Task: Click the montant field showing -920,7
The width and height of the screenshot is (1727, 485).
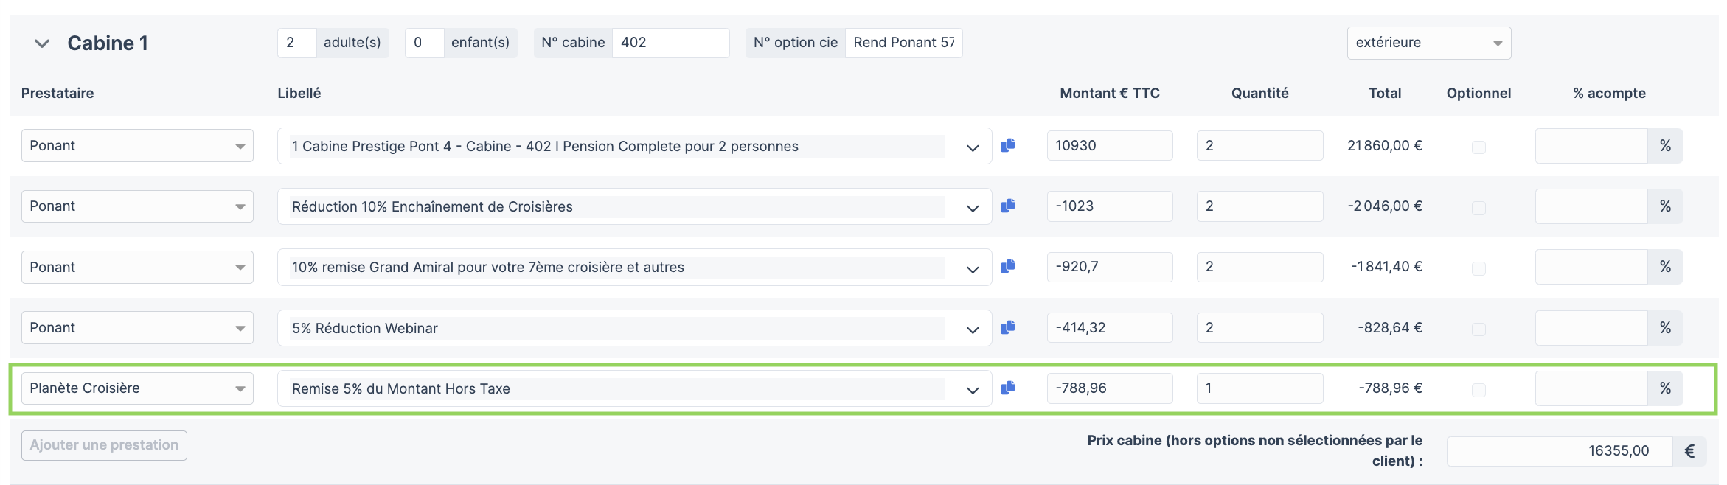Action: point(1110,266)
